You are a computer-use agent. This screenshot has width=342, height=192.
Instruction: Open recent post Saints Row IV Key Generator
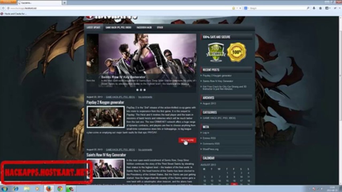(x=218, y=81)
